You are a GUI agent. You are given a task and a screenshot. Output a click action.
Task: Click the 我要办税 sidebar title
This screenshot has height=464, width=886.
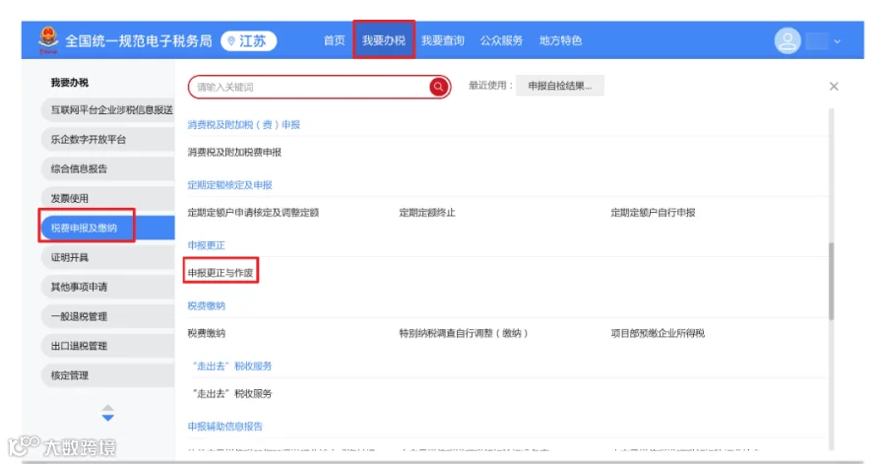[x=70, y=83]
